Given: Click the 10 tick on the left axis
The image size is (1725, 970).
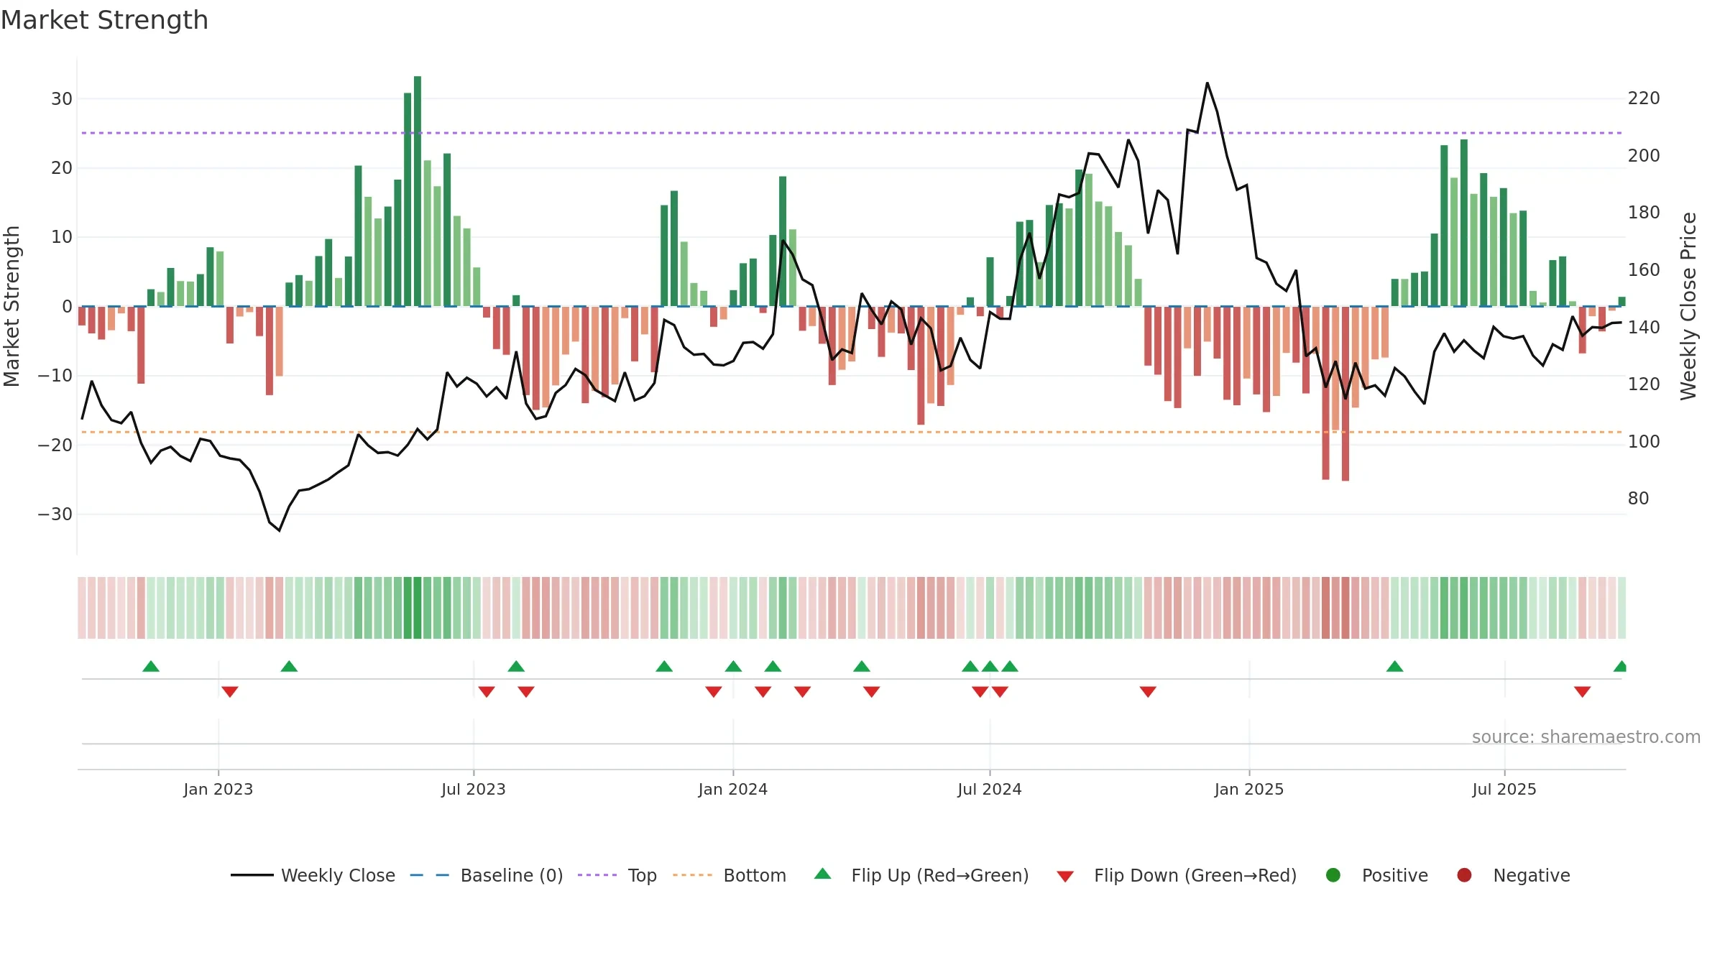Looking at the screenshot, I should (62, 237).
